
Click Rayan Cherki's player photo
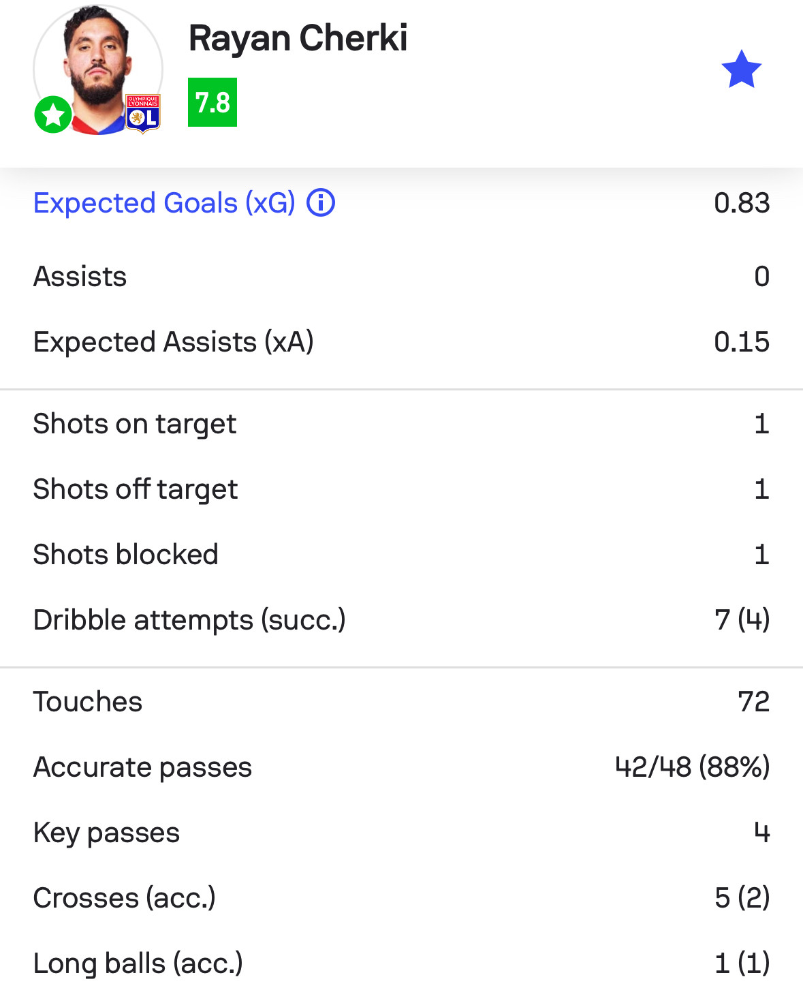(x=98, y=70)
